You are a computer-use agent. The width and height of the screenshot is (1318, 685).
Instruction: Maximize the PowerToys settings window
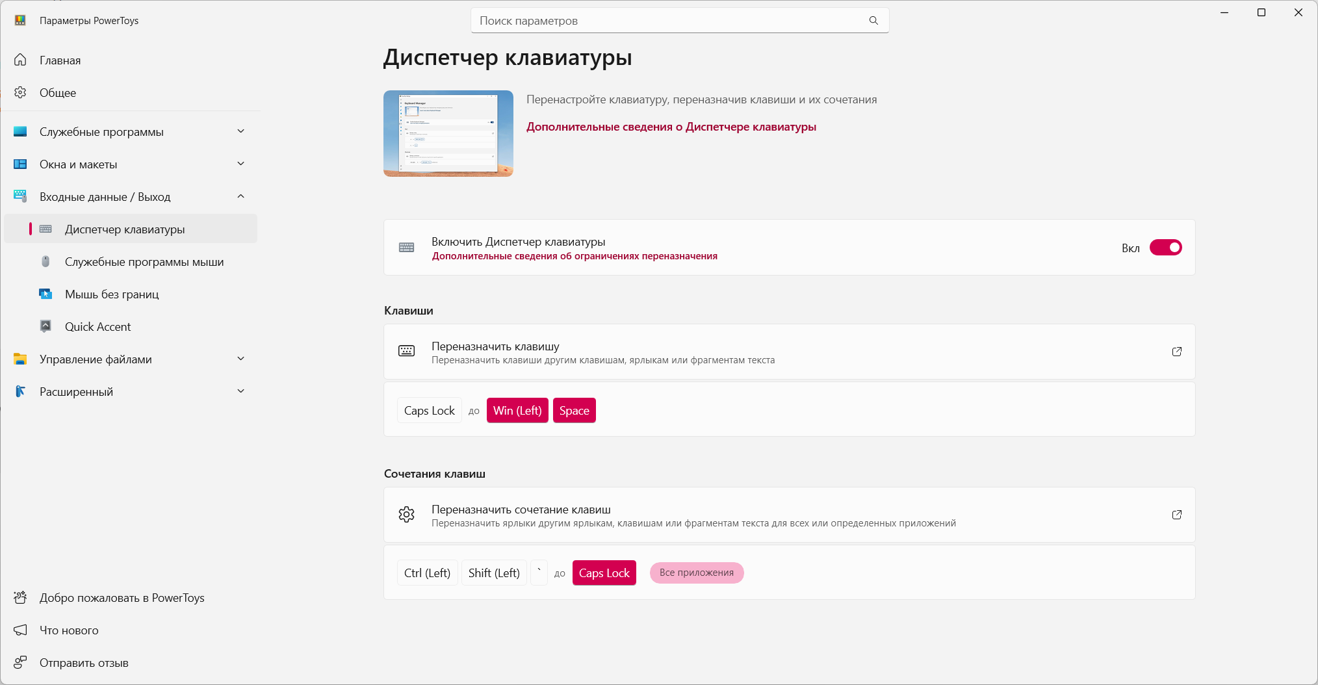[1261, 12]
